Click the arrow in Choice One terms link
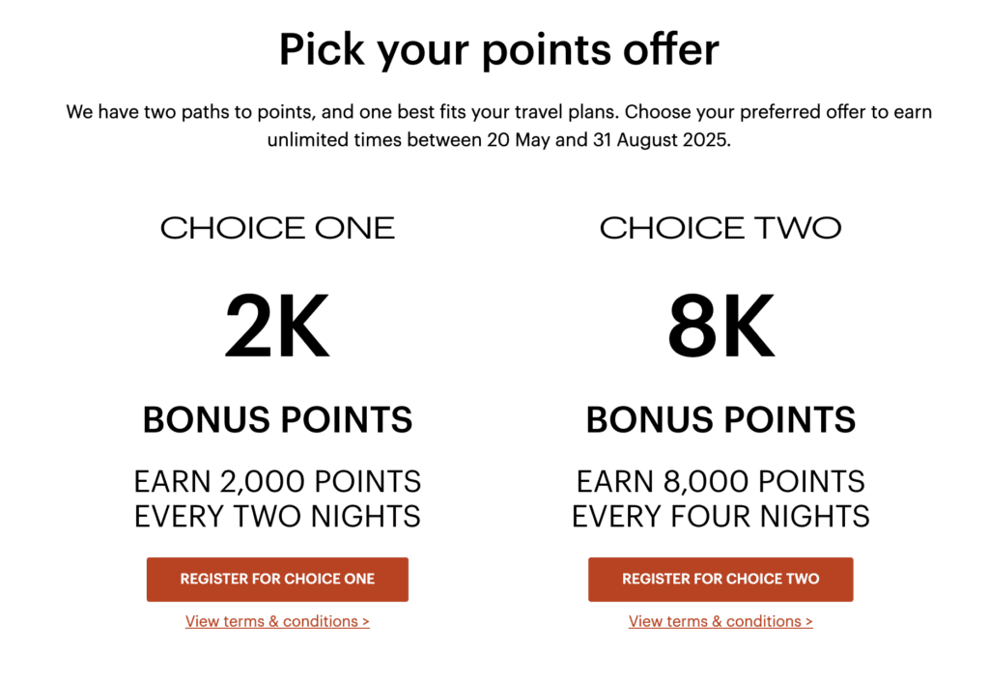This screenshot has width=989, height=682. point(366,622)
